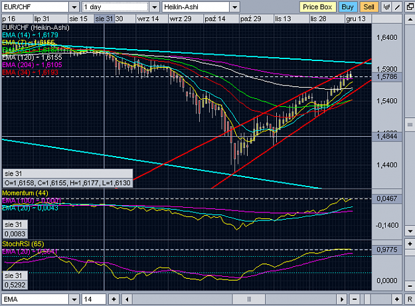Select the sie 15 date header
The width and height of the screenshot is (415, 306).
[x=78, y=19]
